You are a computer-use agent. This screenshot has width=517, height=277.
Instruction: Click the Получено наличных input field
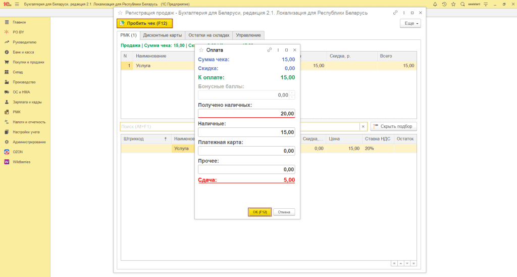point(246,113)
